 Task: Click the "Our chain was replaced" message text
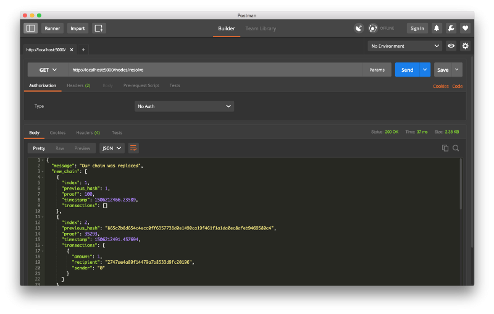(x=110, y=166)
